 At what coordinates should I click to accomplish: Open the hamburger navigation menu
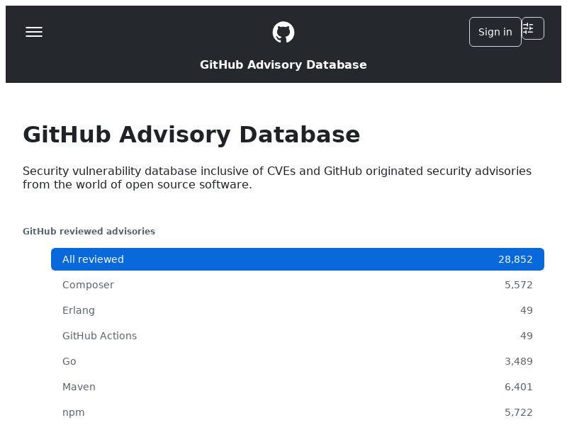[34, 32]
